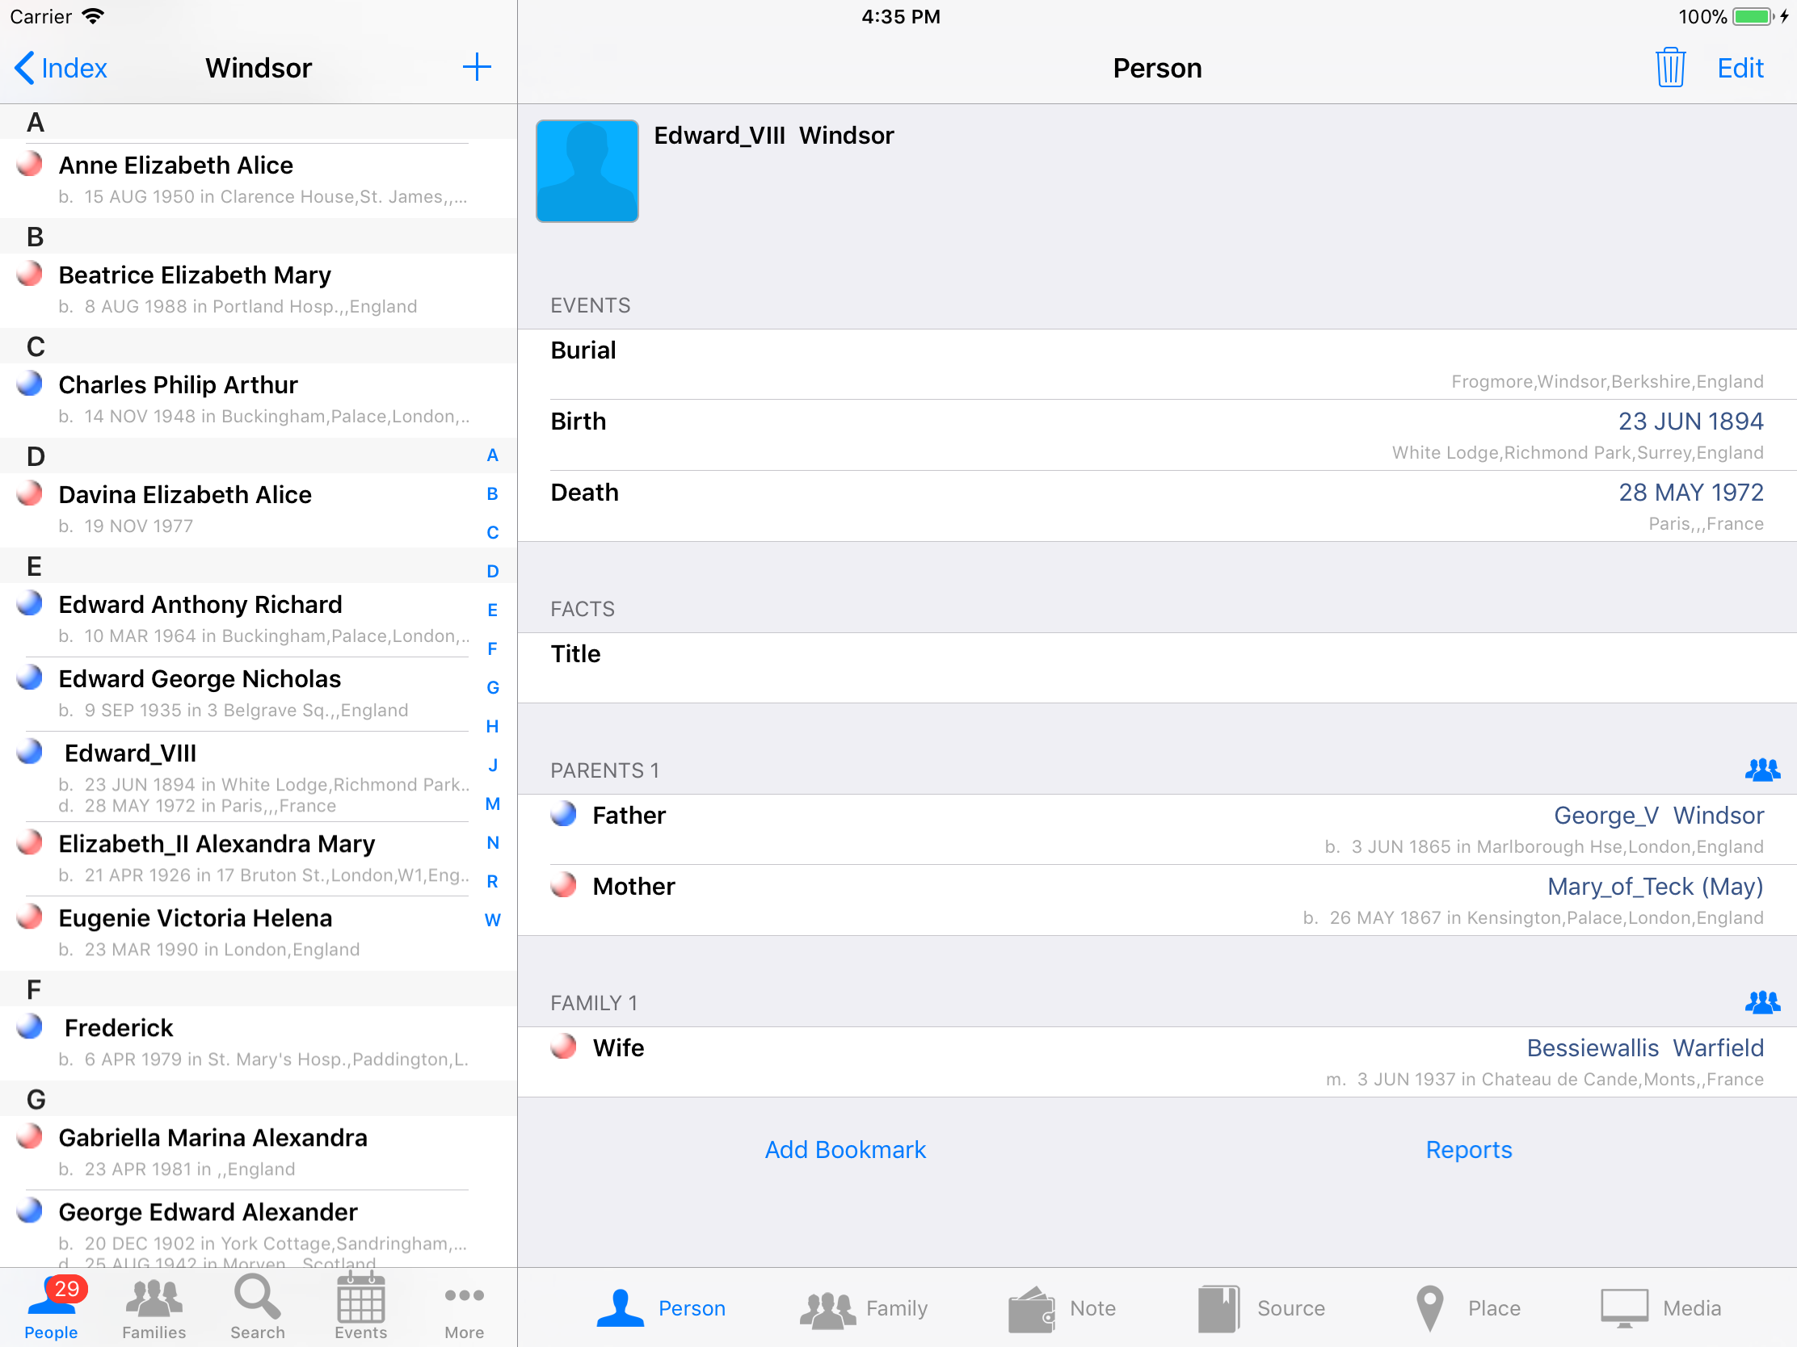Image resolution: width=1797 pixels, height=1347 pixels.
Task: Open the Reports link
Action: [1468, 1149]
